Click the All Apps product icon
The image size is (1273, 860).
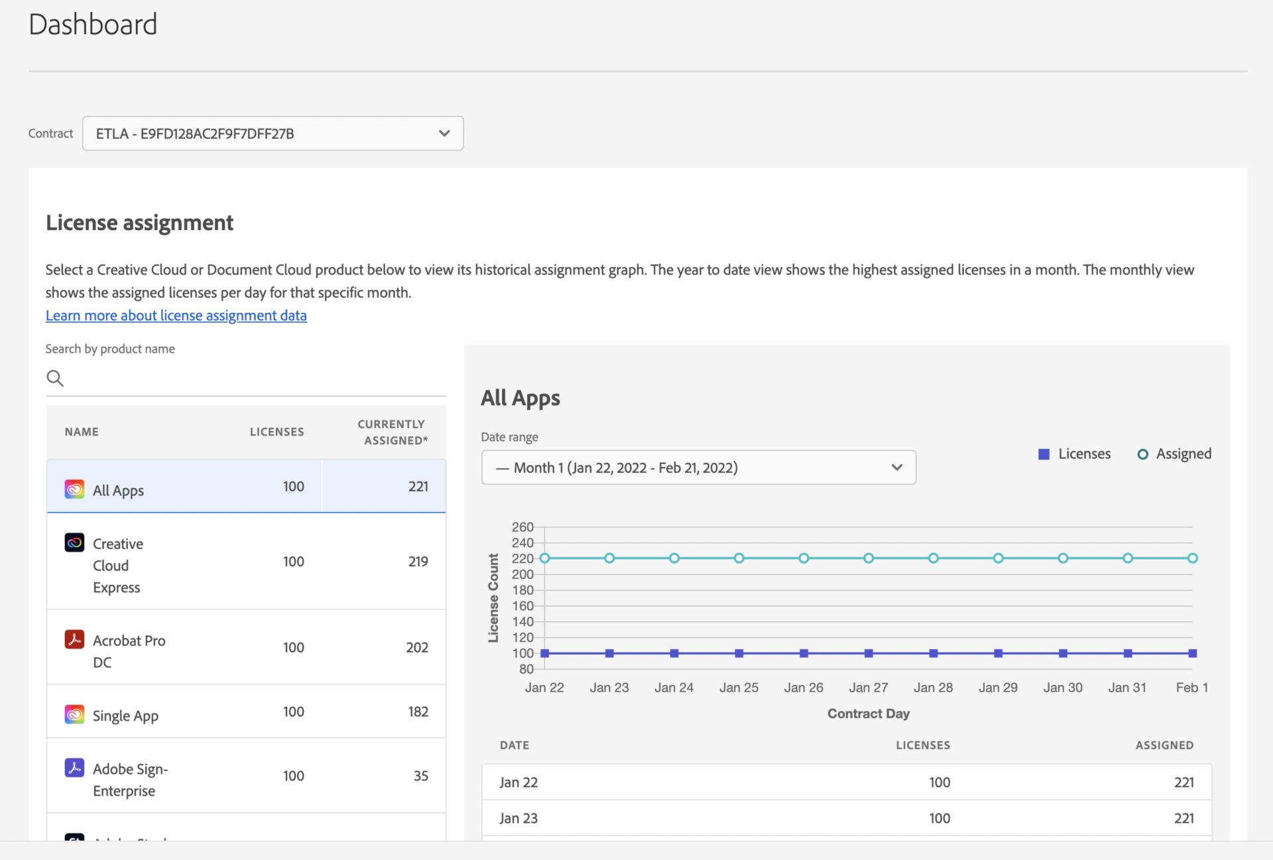[75, 489]
